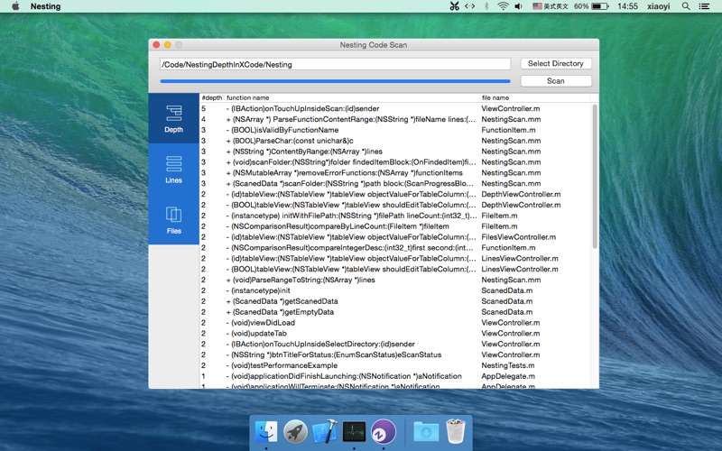This screenshot has height=451, width=722.
Task: Focus the directory path input field
Action: (335, 64)
